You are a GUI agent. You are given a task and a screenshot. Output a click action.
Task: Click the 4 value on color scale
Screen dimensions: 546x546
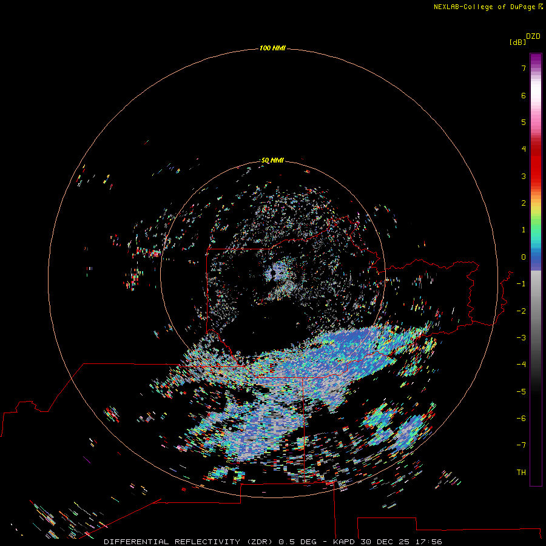tap(524, 149)
